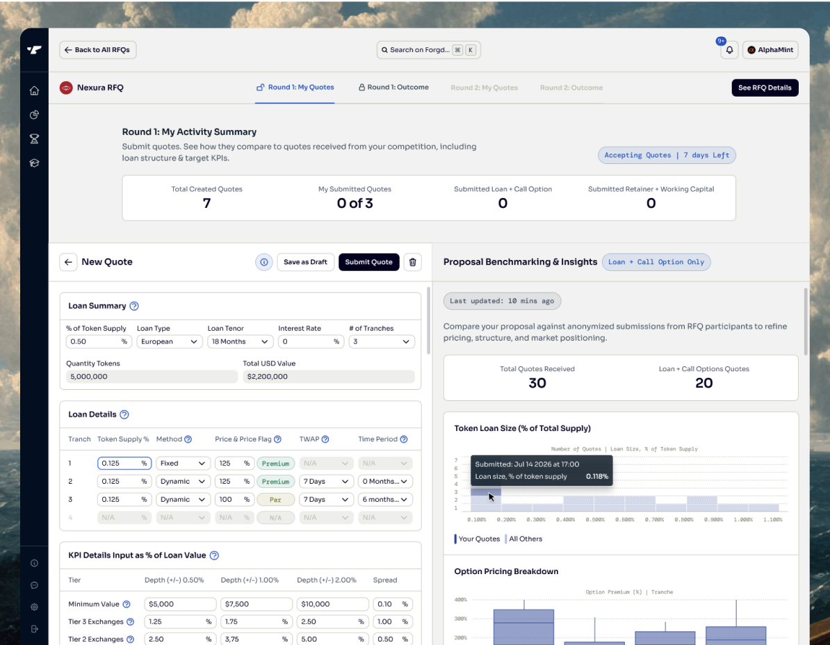Open the AlphaMint account button

pos(770,50)
